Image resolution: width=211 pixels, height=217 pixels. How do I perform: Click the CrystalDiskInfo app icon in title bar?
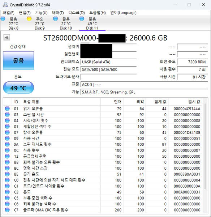[5, 5]
